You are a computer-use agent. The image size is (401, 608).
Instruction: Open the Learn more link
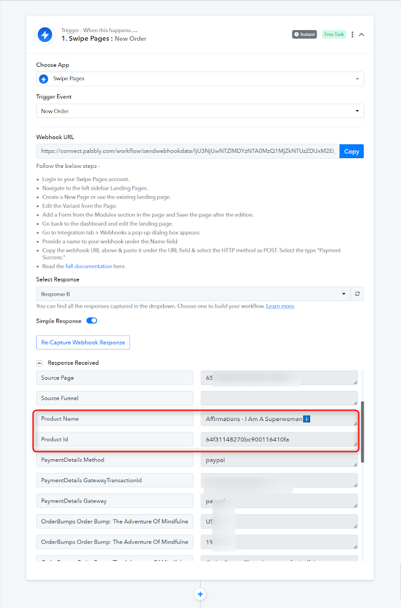point(280,306)
